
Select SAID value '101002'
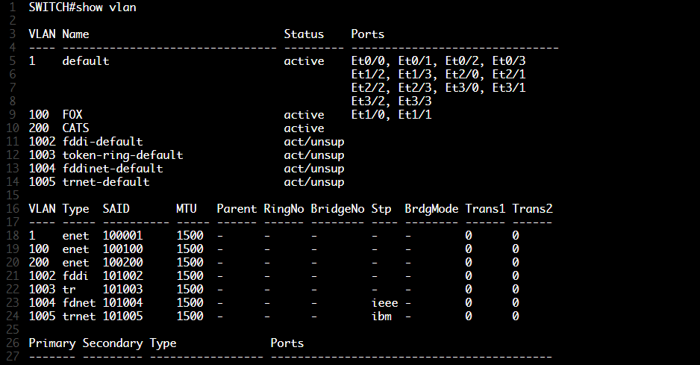click(123, 275)
